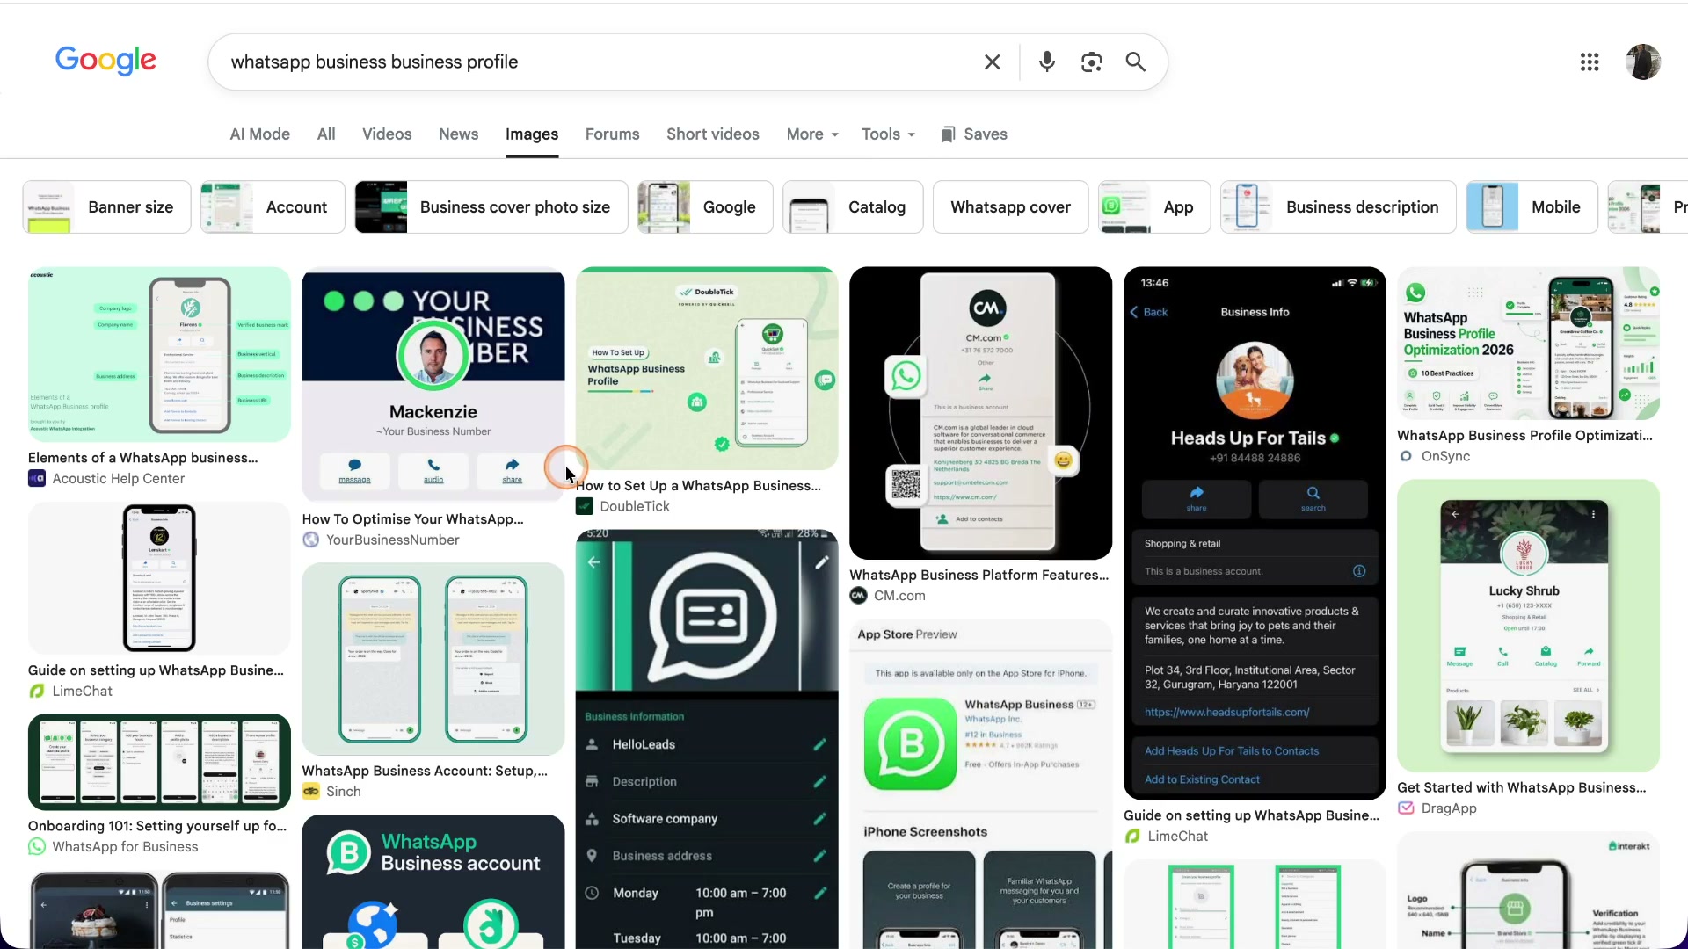The image size is (1688, 949).
Task: Clear the search box text
Action: pyautogui.click(x=992, y=62)
